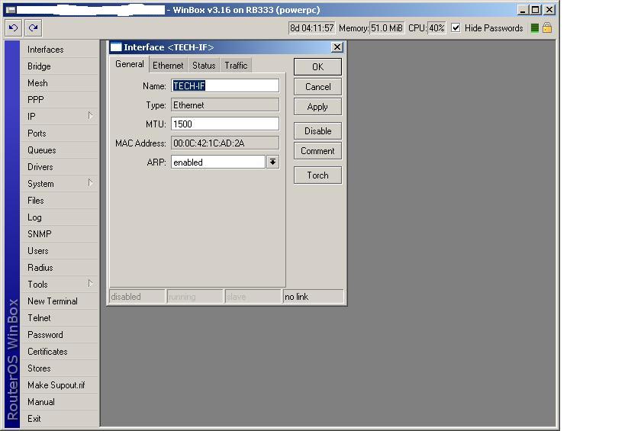Open the Telnet menu item
641x431 pixels.
60,318
